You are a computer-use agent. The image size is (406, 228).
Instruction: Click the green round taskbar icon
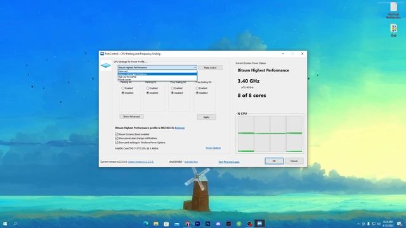click(239, 224)
